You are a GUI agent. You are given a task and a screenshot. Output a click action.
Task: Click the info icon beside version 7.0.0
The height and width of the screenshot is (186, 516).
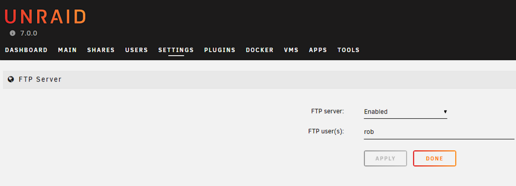click(x=12, y=33)
